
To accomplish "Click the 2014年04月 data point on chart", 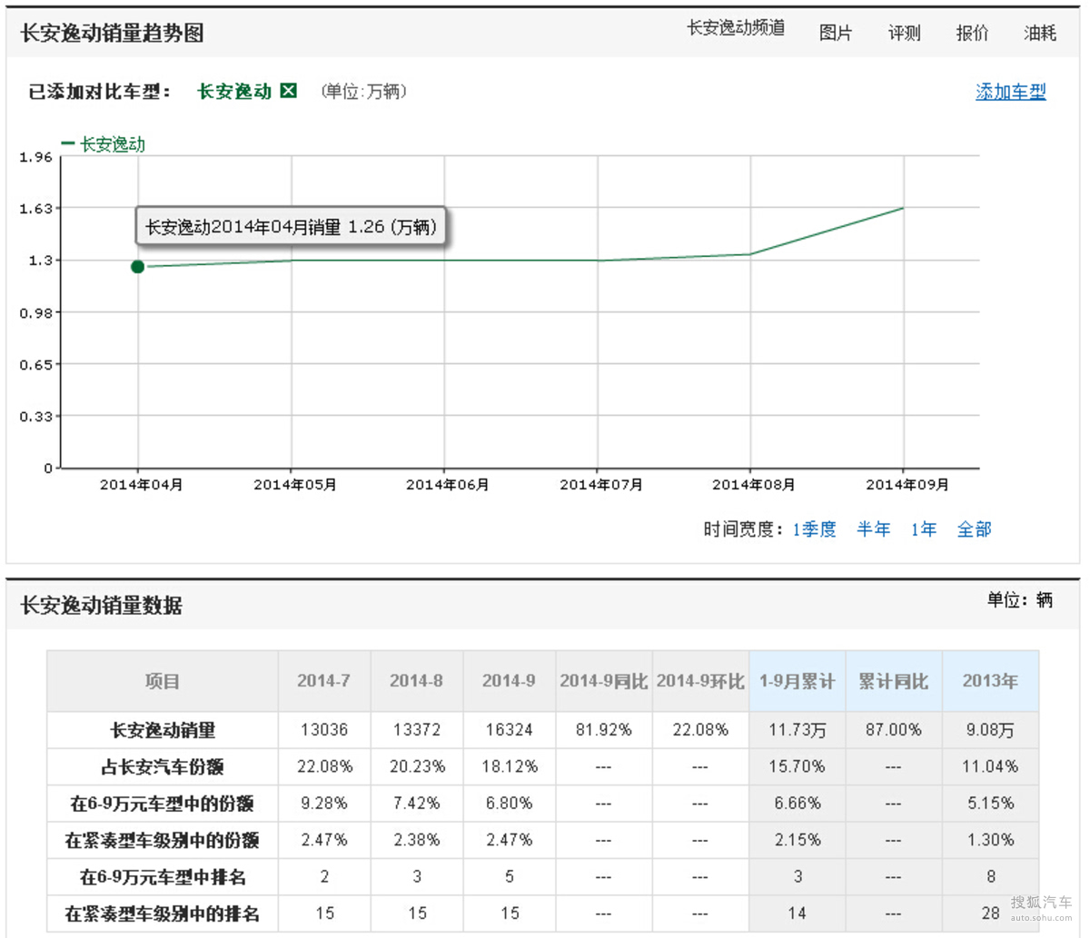I will click(x=137, y=267).
